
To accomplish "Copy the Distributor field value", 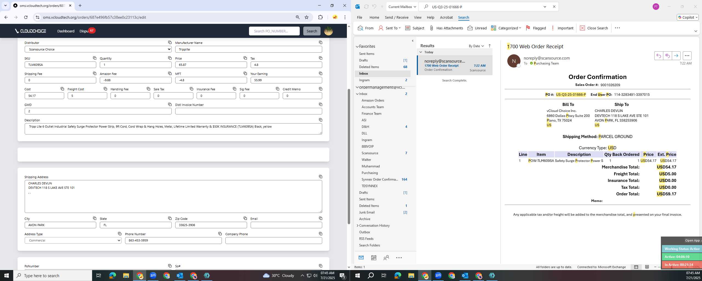I will pos(170,43).
